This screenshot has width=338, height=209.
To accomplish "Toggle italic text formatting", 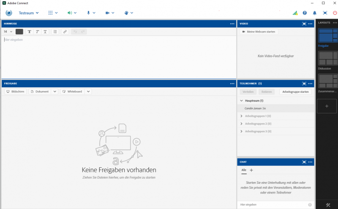I will click(37, 32).
